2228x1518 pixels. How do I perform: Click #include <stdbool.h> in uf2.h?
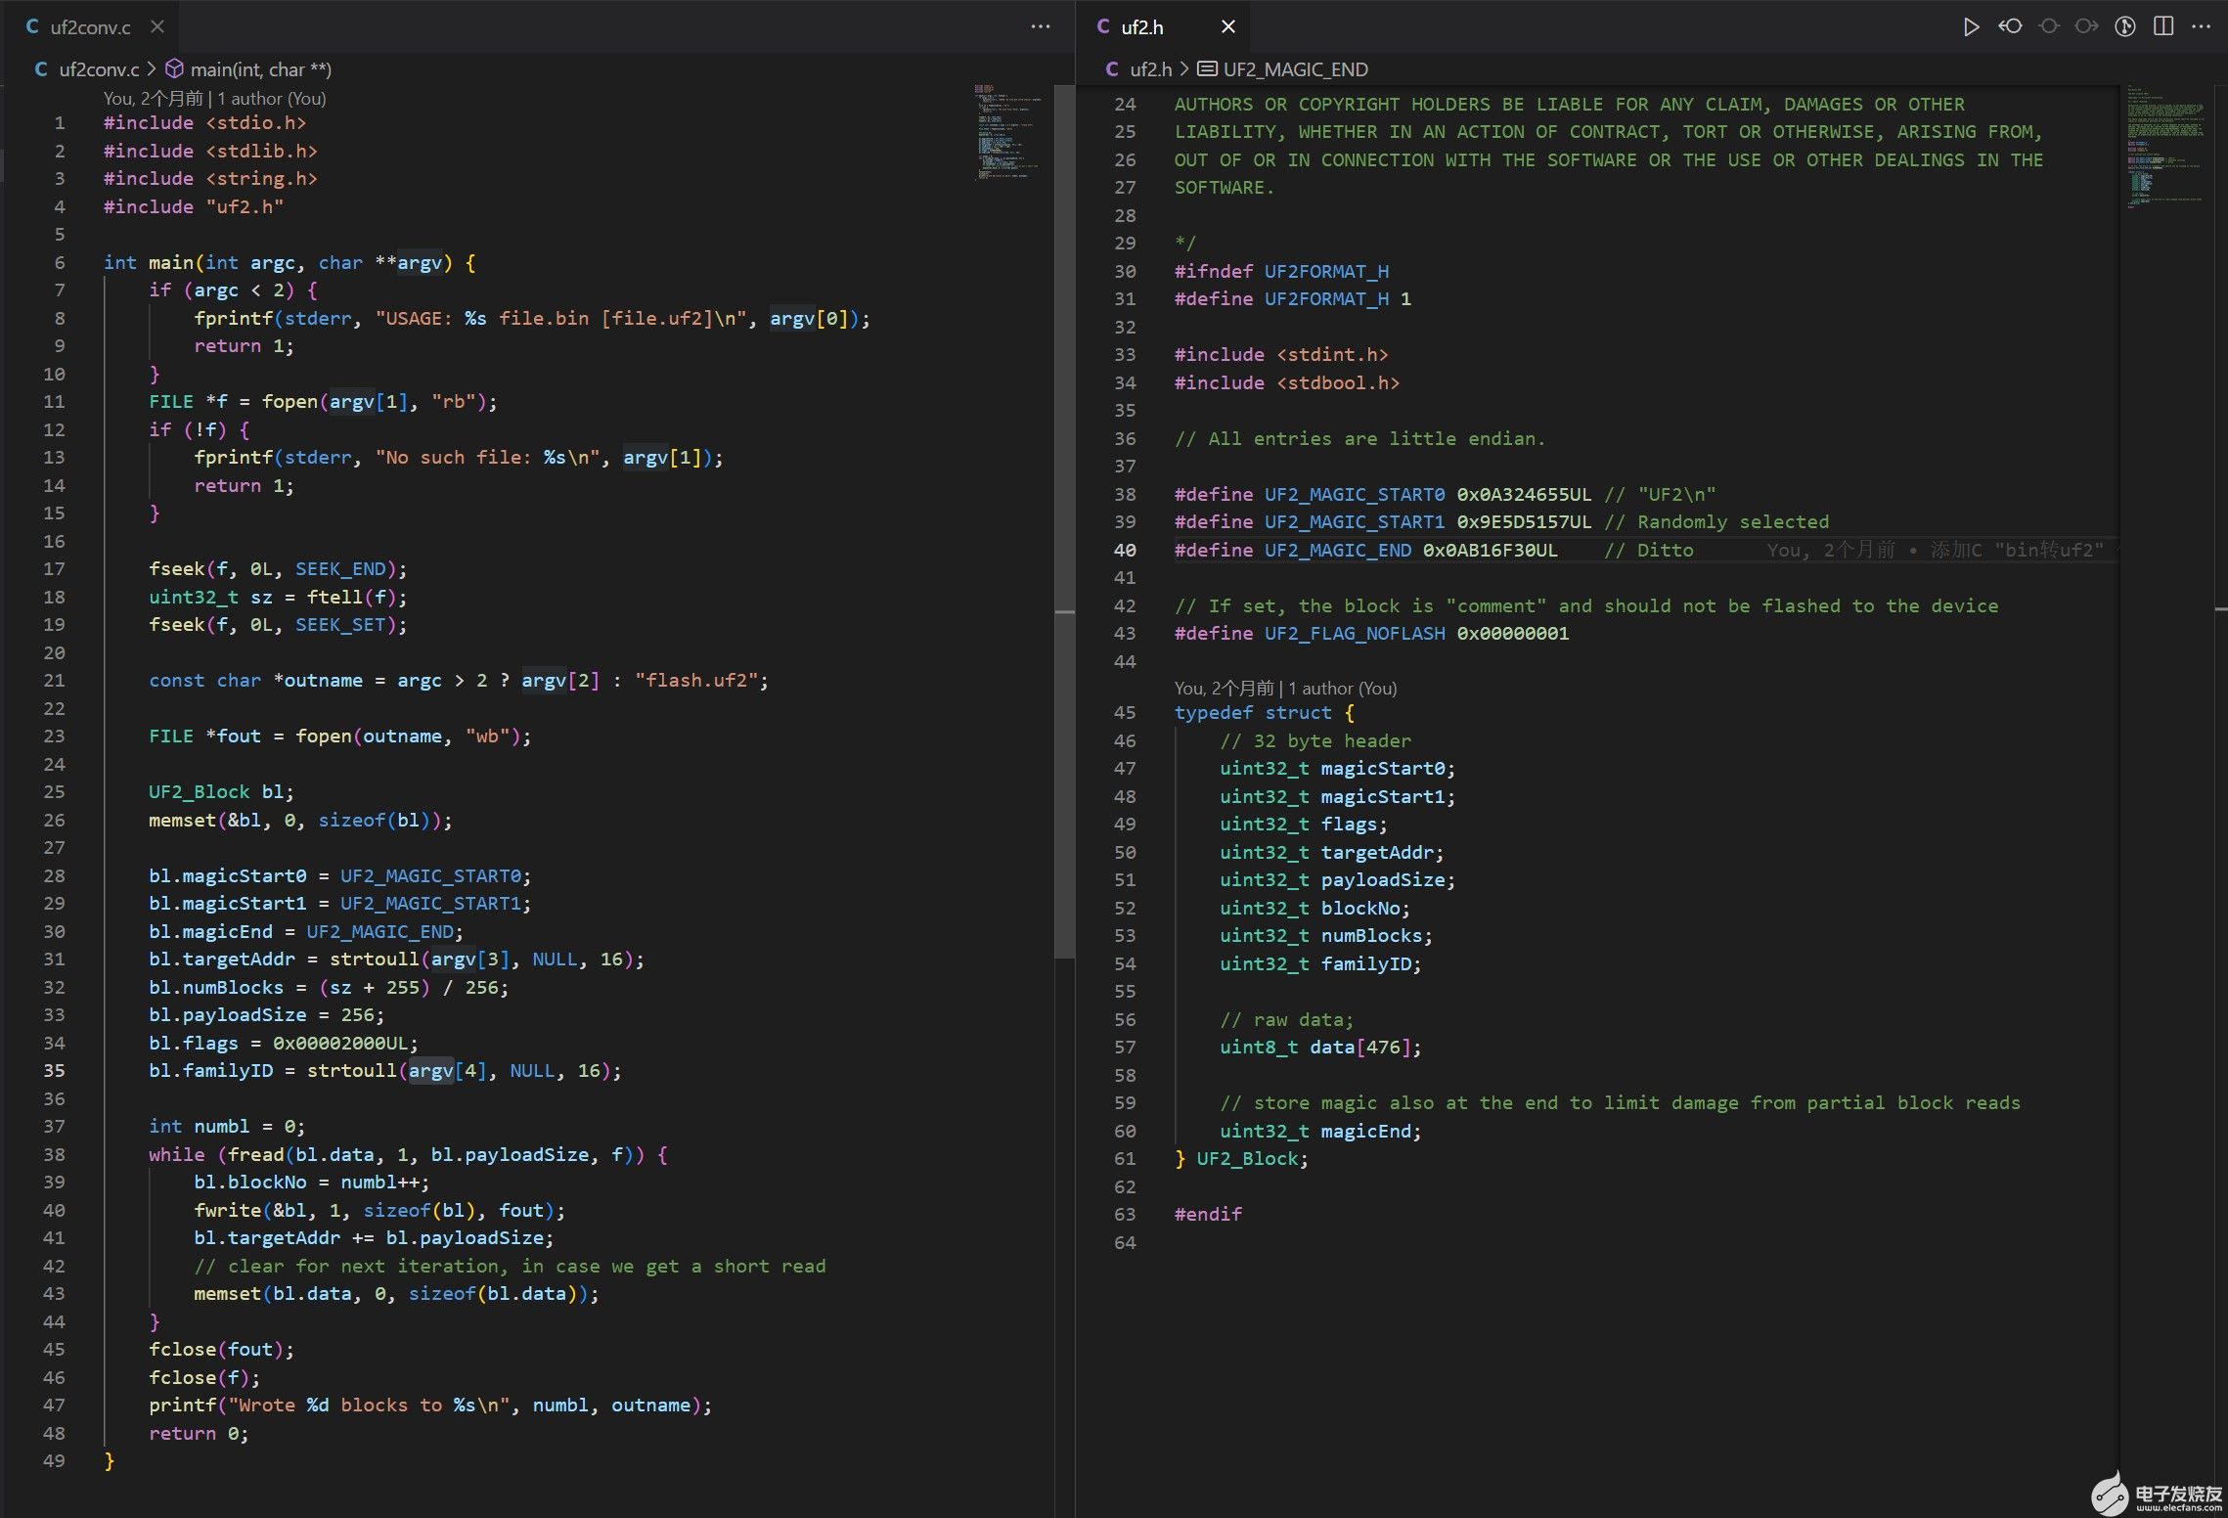(1287, 382)
